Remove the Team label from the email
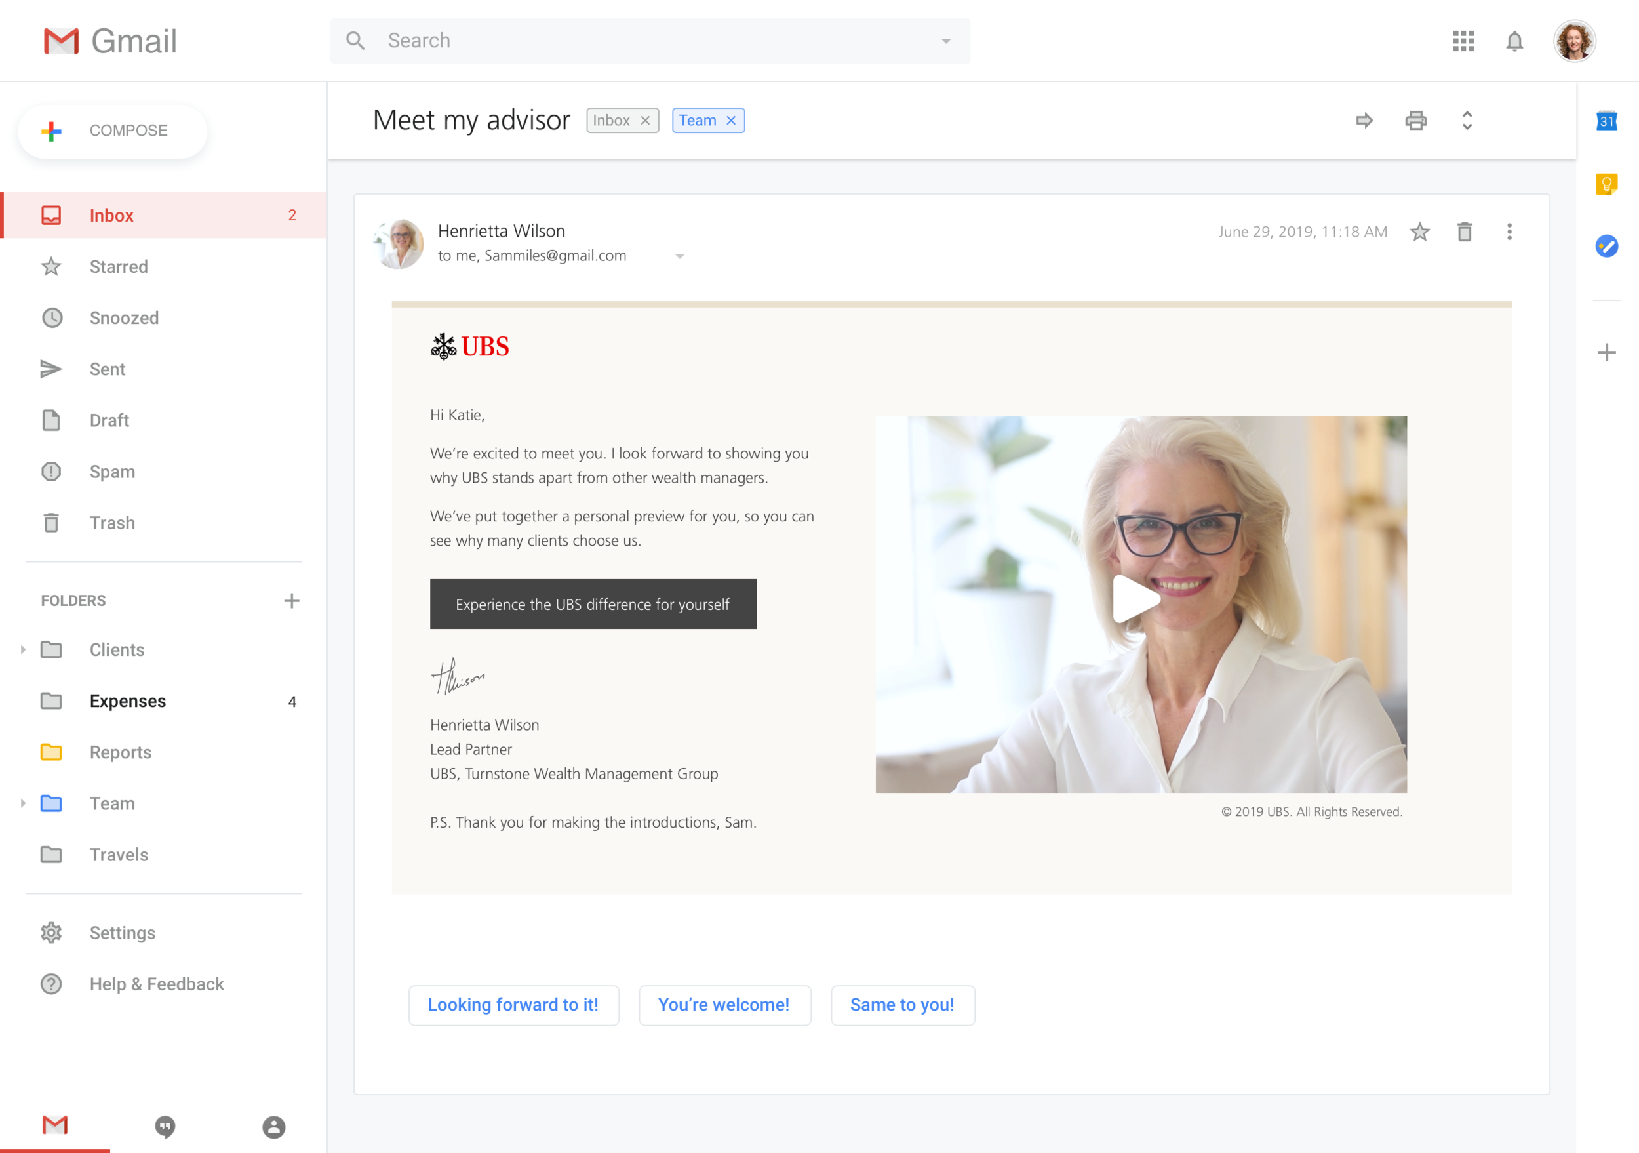Viewport: 1639px width, 1153px height. 731,121
